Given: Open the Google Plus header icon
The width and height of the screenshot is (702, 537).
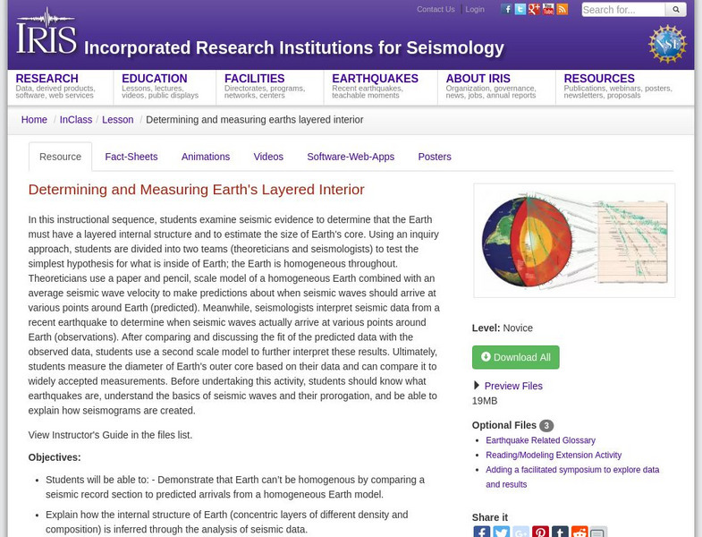Looking at the screenshot, I should (x=534, y=9).
